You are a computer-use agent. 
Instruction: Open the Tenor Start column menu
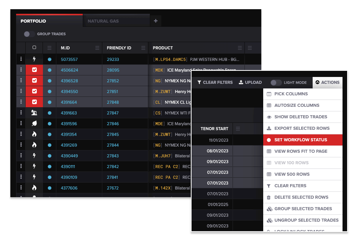point(237,129)
